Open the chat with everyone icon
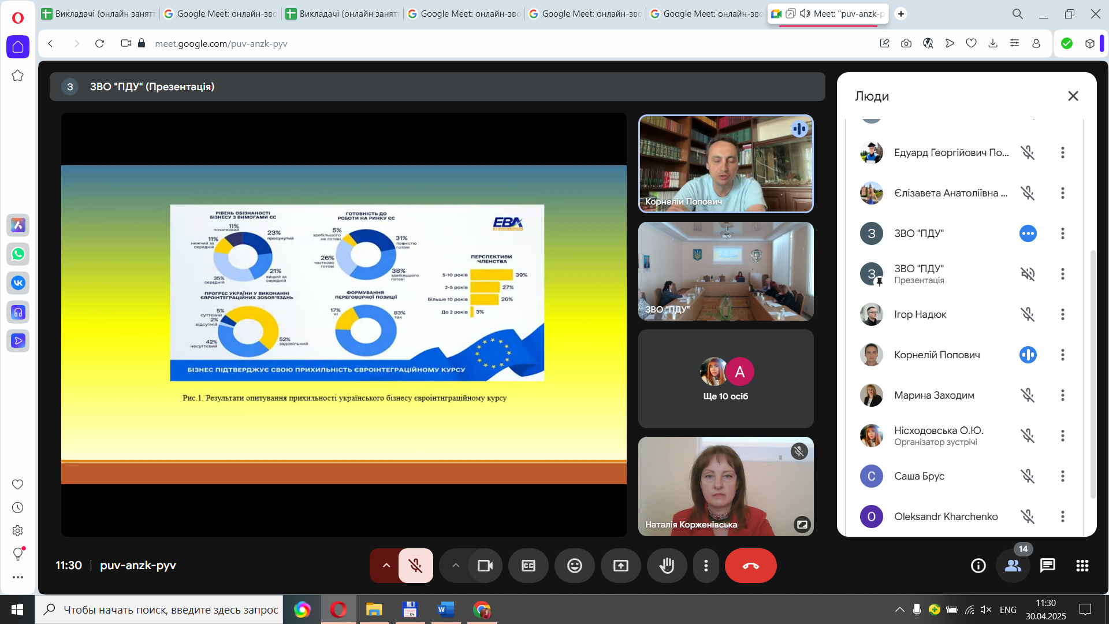Viewport: 1109px width, 624px height. (1047, 566)
